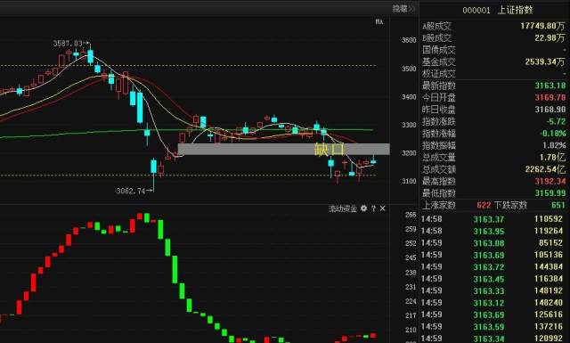Click 上涨家数 count 622
570x343 pixels.
(484, 205)
